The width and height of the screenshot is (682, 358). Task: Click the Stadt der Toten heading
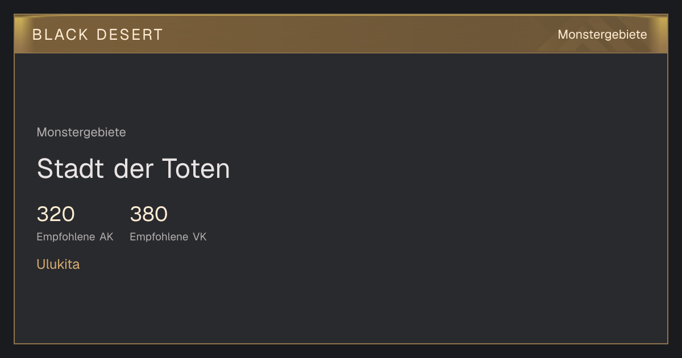click(x=134, y=169)
